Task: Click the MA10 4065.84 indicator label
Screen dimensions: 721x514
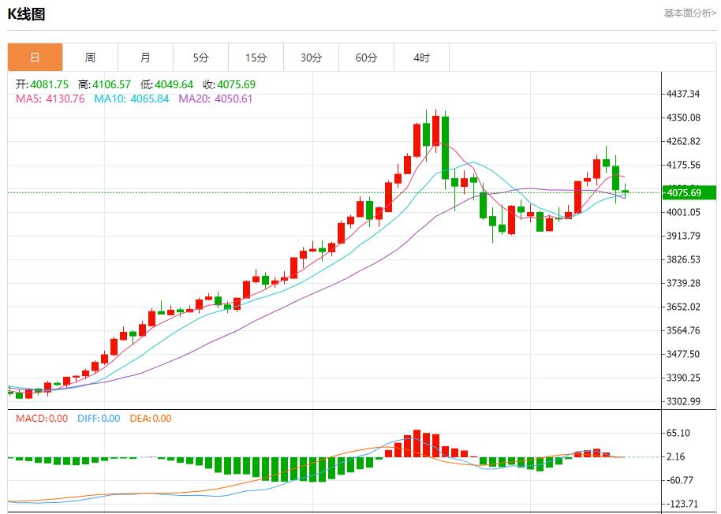Action: pyautogui.click(x=131, y=99)
